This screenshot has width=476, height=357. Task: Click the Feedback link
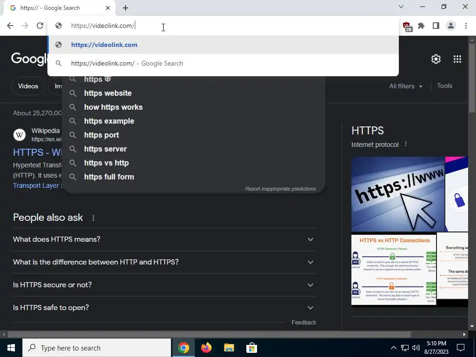tap(304, 323)
